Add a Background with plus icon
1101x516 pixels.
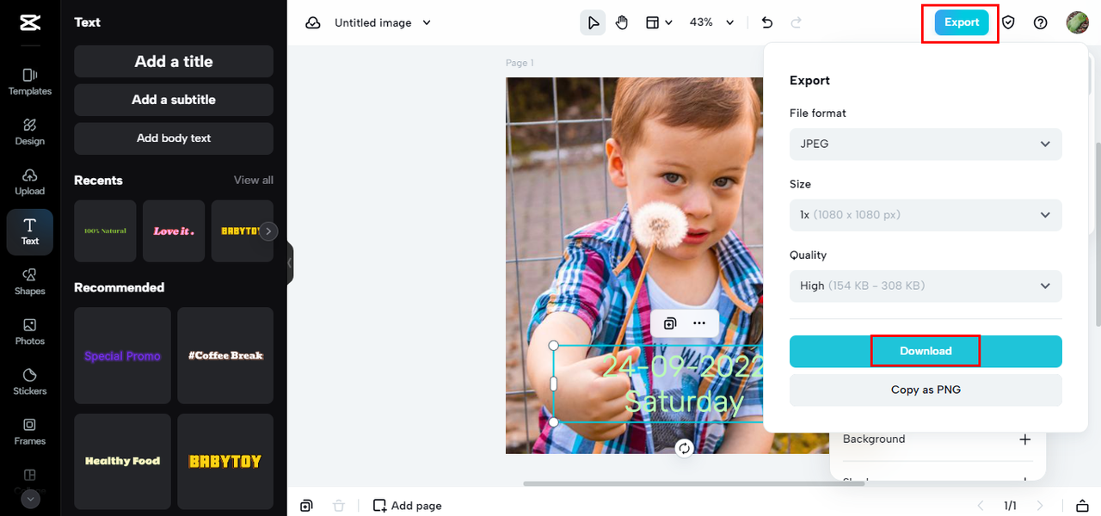tap(1024, 439)
